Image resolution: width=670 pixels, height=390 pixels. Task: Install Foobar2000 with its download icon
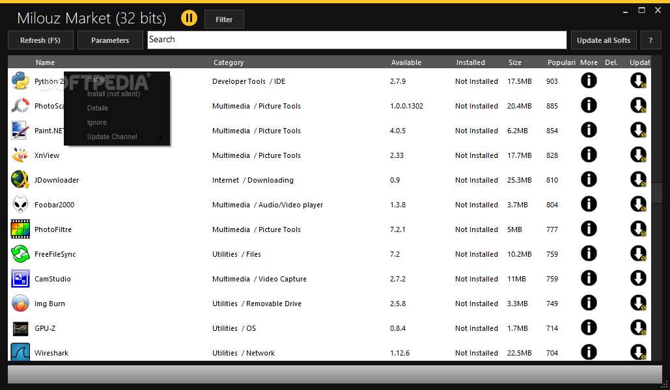coord(638,204)
